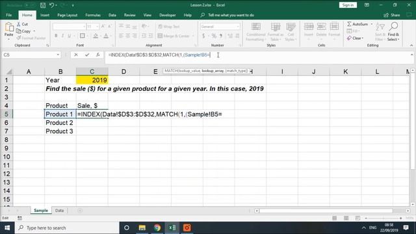Open the Review ribbon tab

pyautogui.click(x=129, y=15)
